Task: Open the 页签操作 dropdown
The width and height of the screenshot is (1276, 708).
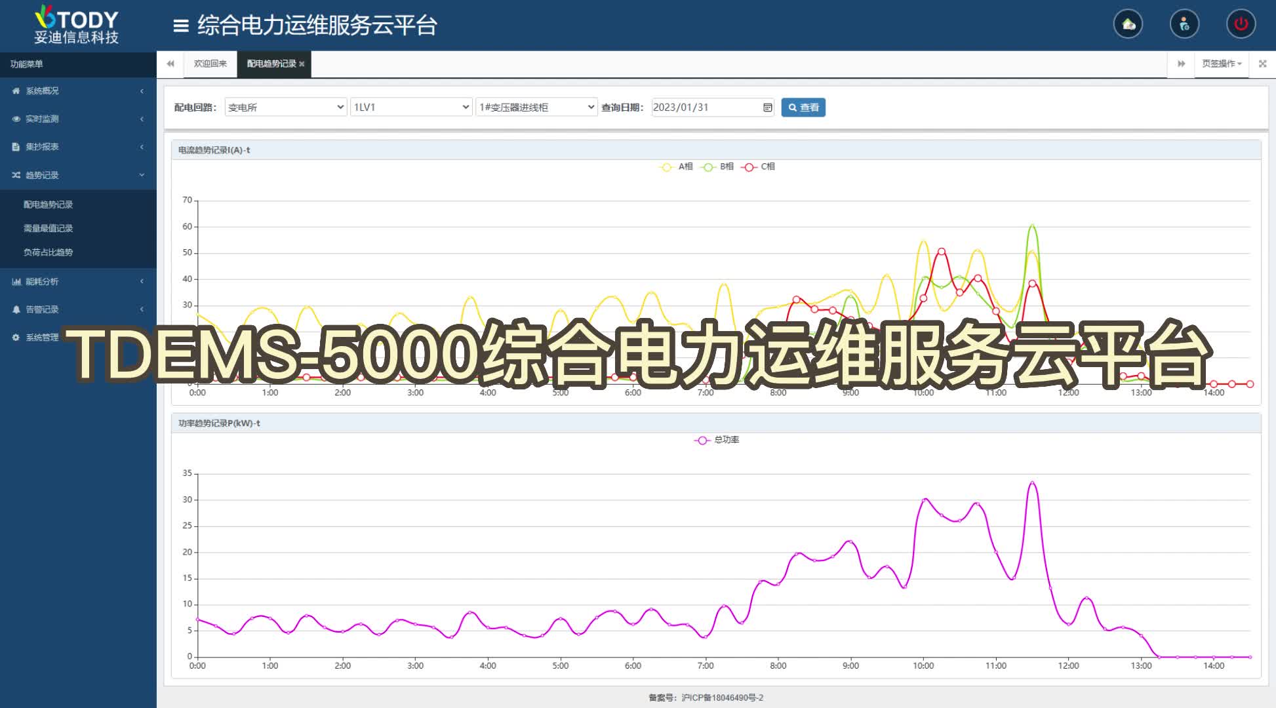Action: tap(1222, 64)
